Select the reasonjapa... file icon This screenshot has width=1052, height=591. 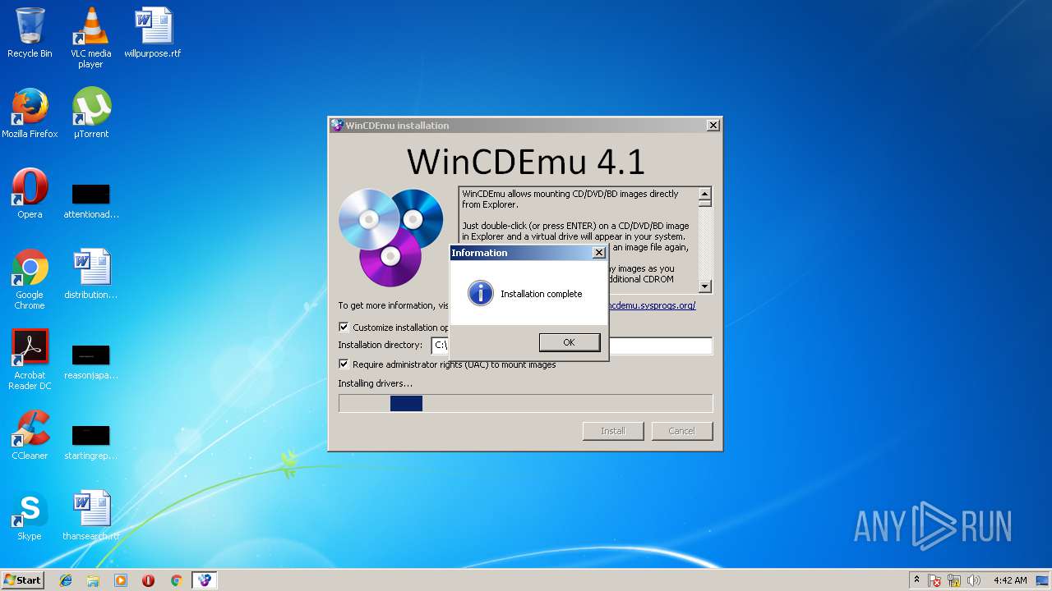coord(90,361)
